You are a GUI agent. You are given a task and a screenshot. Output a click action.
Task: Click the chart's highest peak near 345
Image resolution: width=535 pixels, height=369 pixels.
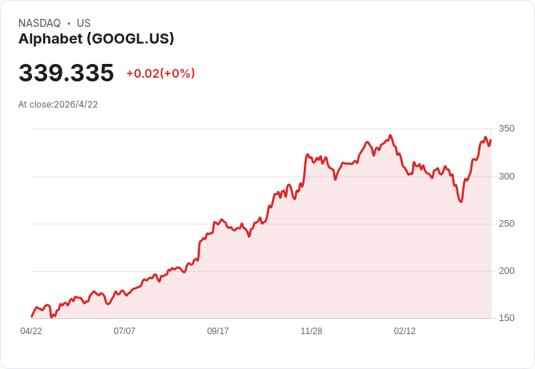point(390,135)
